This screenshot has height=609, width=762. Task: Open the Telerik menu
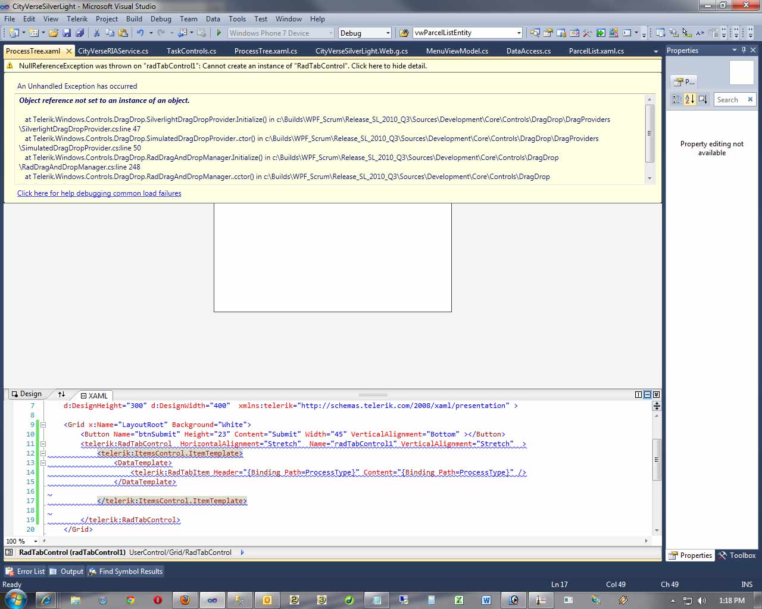pyautogui.click(x=77, y=18)
